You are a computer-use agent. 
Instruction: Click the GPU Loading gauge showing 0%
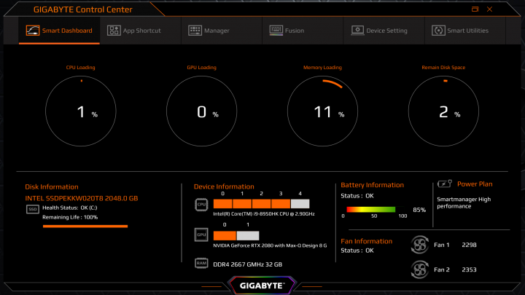click(x=201, y=111)
